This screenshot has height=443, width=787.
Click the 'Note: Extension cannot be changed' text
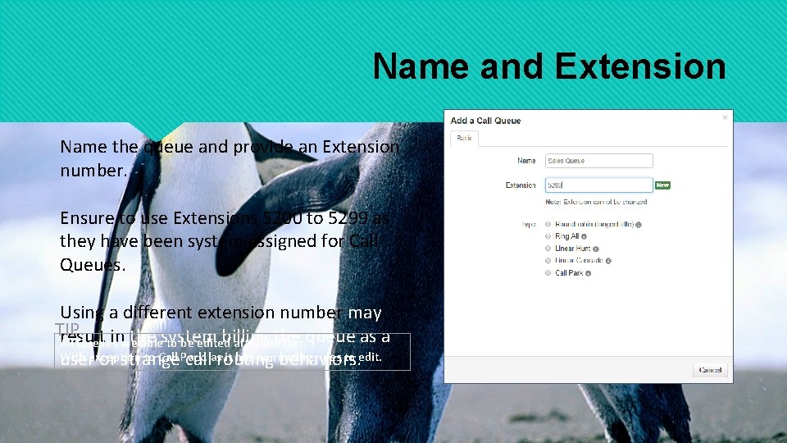click(596, 202)
